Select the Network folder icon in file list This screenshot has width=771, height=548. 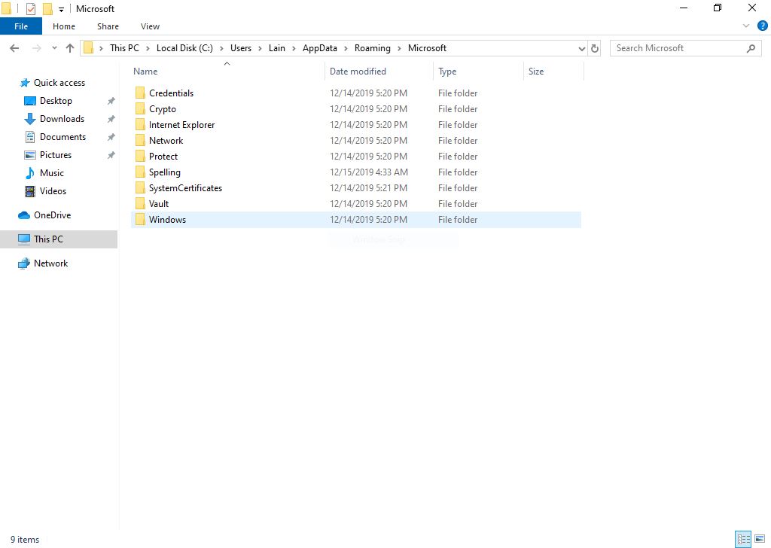click(140, 141)
